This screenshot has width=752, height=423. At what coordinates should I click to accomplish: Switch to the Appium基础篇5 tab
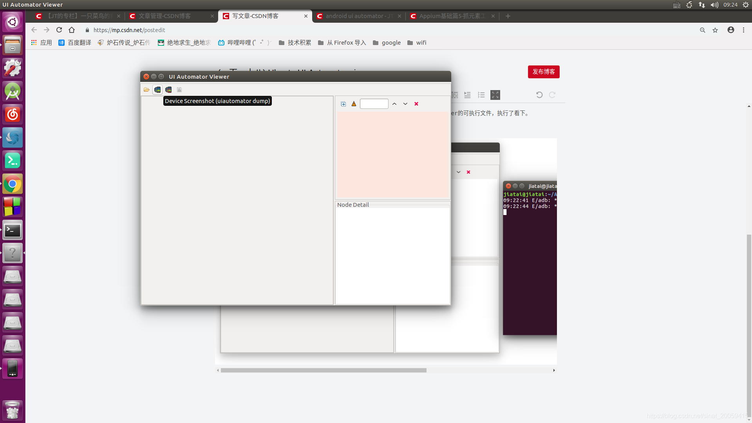pos(450,16)
